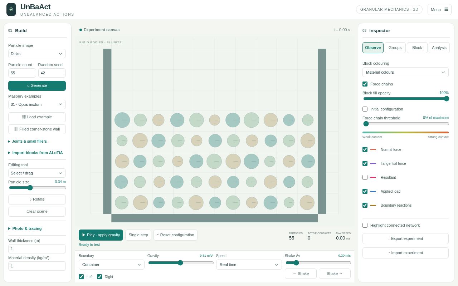Check Highlight connected network

(365, 225)
